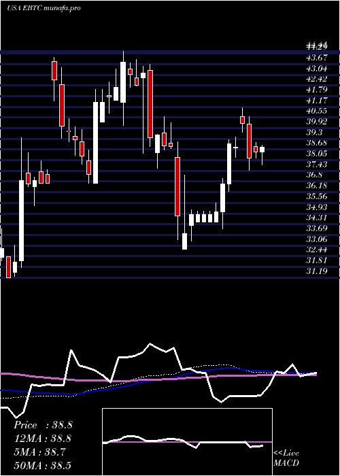Select the 34.93 price axis label

coord(317,207)
